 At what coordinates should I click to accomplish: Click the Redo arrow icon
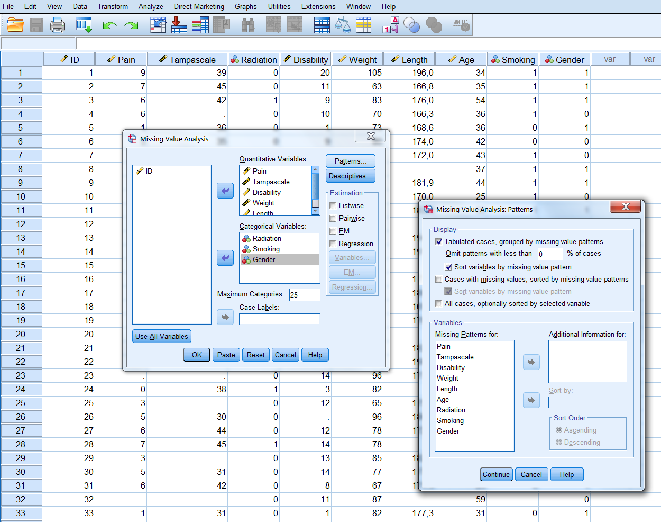pyautogui.click(x=131, y=25)
